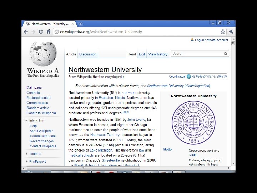Follow the 'medical schools' link

pyautogui.click(x=81, y=155)
